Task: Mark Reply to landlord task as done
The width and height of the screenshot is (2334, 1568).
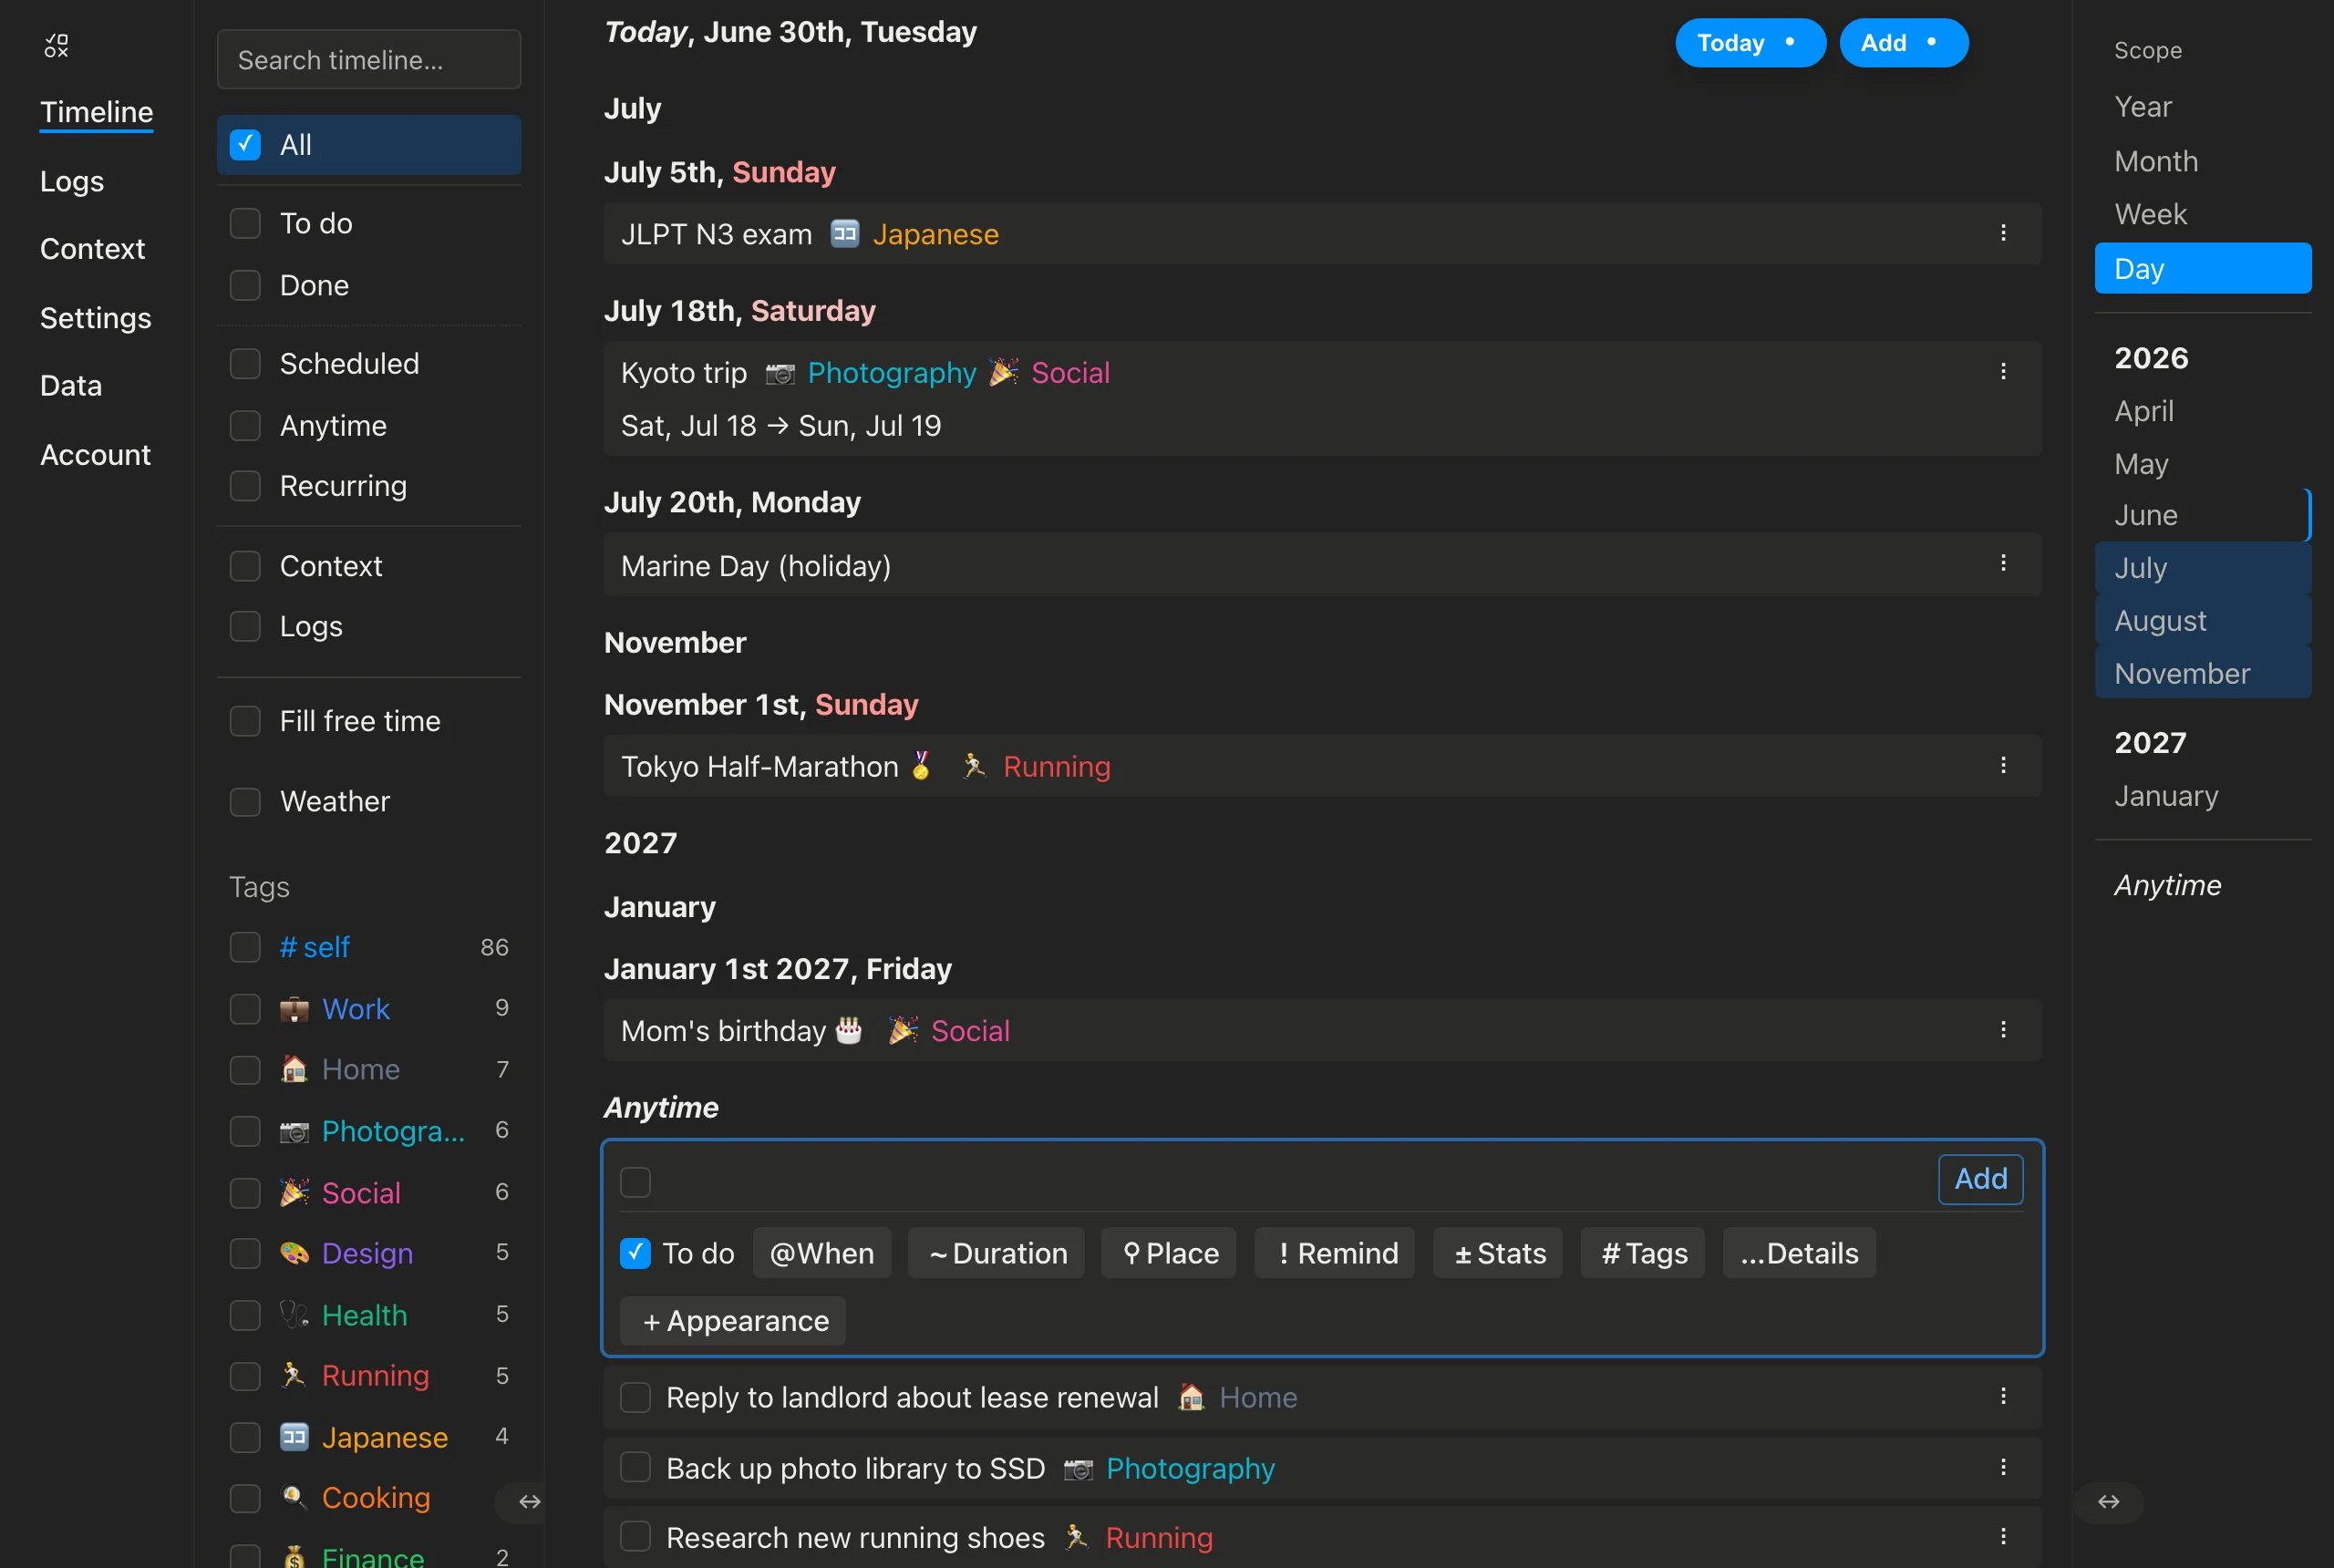Action: pyautogui.click(x=635, y=1397)
